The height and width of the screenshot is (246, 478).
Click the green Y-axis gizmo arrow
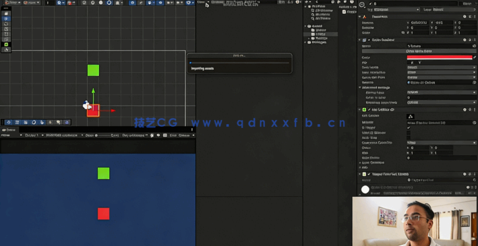tap(93, 91)
